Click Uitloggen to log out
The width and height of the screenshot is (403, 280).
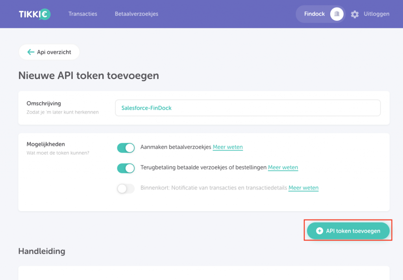point(376,14)
